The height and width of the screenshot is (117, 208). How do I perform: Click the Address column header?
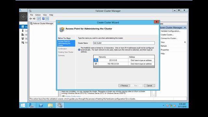pos(141,57)
